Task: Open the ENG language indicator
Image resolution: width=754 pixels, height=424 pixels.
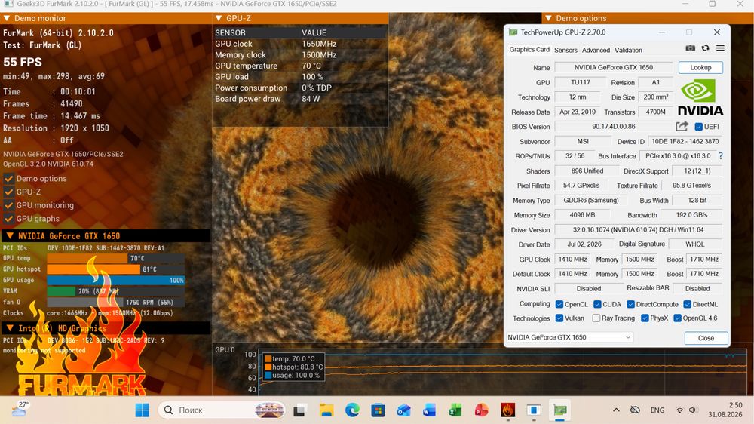Action: 657,410
